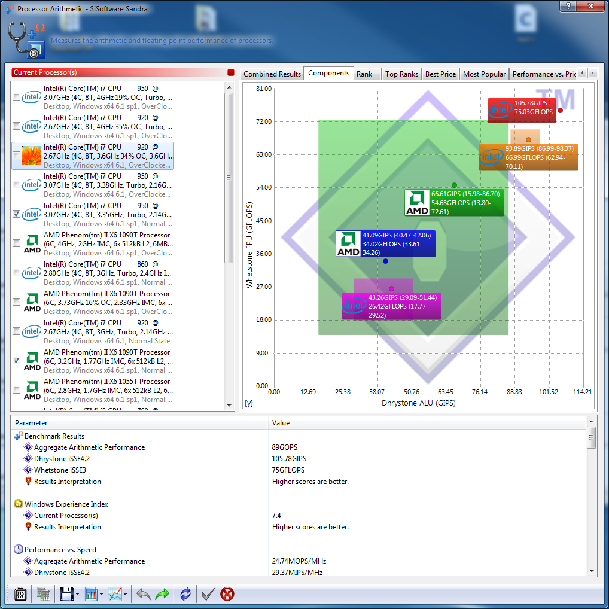The image size is (609, 609).
Task: Click the AMD logo in the blue 41.09GIPS label
Action: pyautogui.click(x=348, y=243)
